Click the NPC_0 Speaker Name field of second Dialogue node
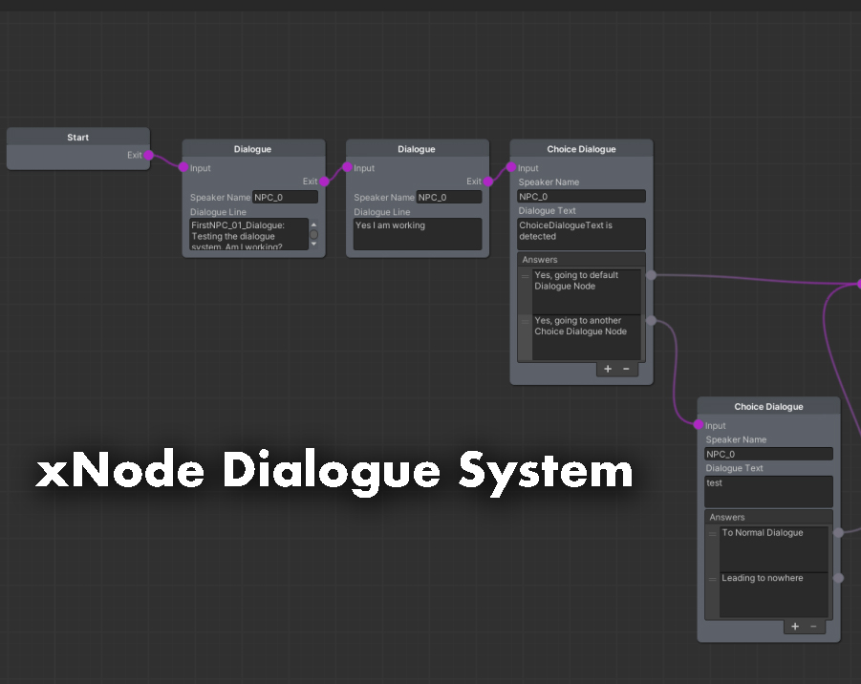Image resolution: width=861 pixels, height=684 pixels. coord(447,197)
